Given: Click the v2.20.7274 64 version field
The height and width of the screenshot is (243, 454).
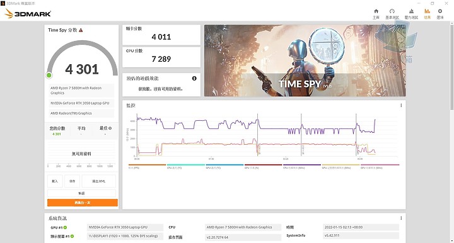Looking at the screenshot, I should coord(243,237).
